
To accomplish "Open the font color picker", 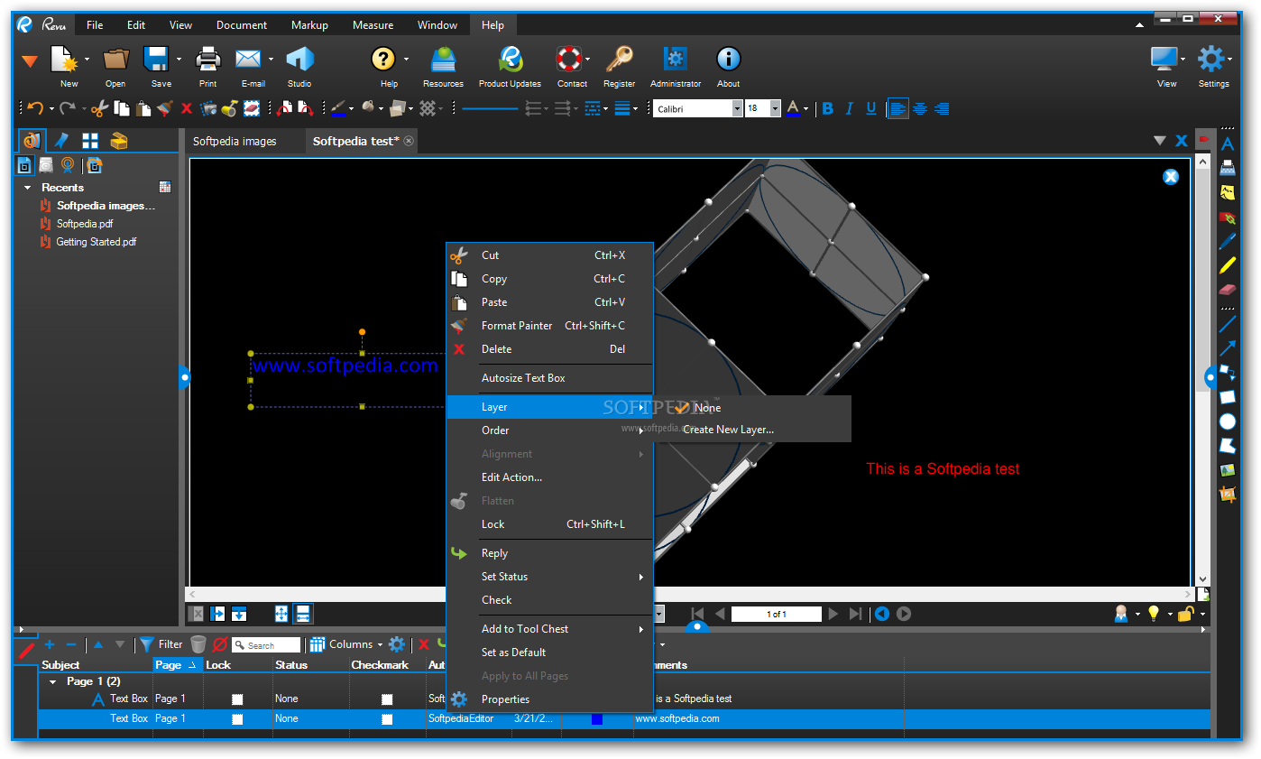I will tap(794, 108).
